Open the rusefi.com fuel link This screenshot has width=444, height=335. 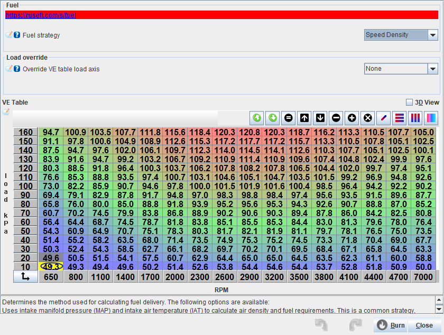41,15
